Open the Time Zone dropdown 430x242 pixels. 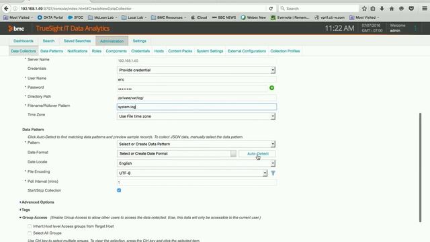click(196, 116)
